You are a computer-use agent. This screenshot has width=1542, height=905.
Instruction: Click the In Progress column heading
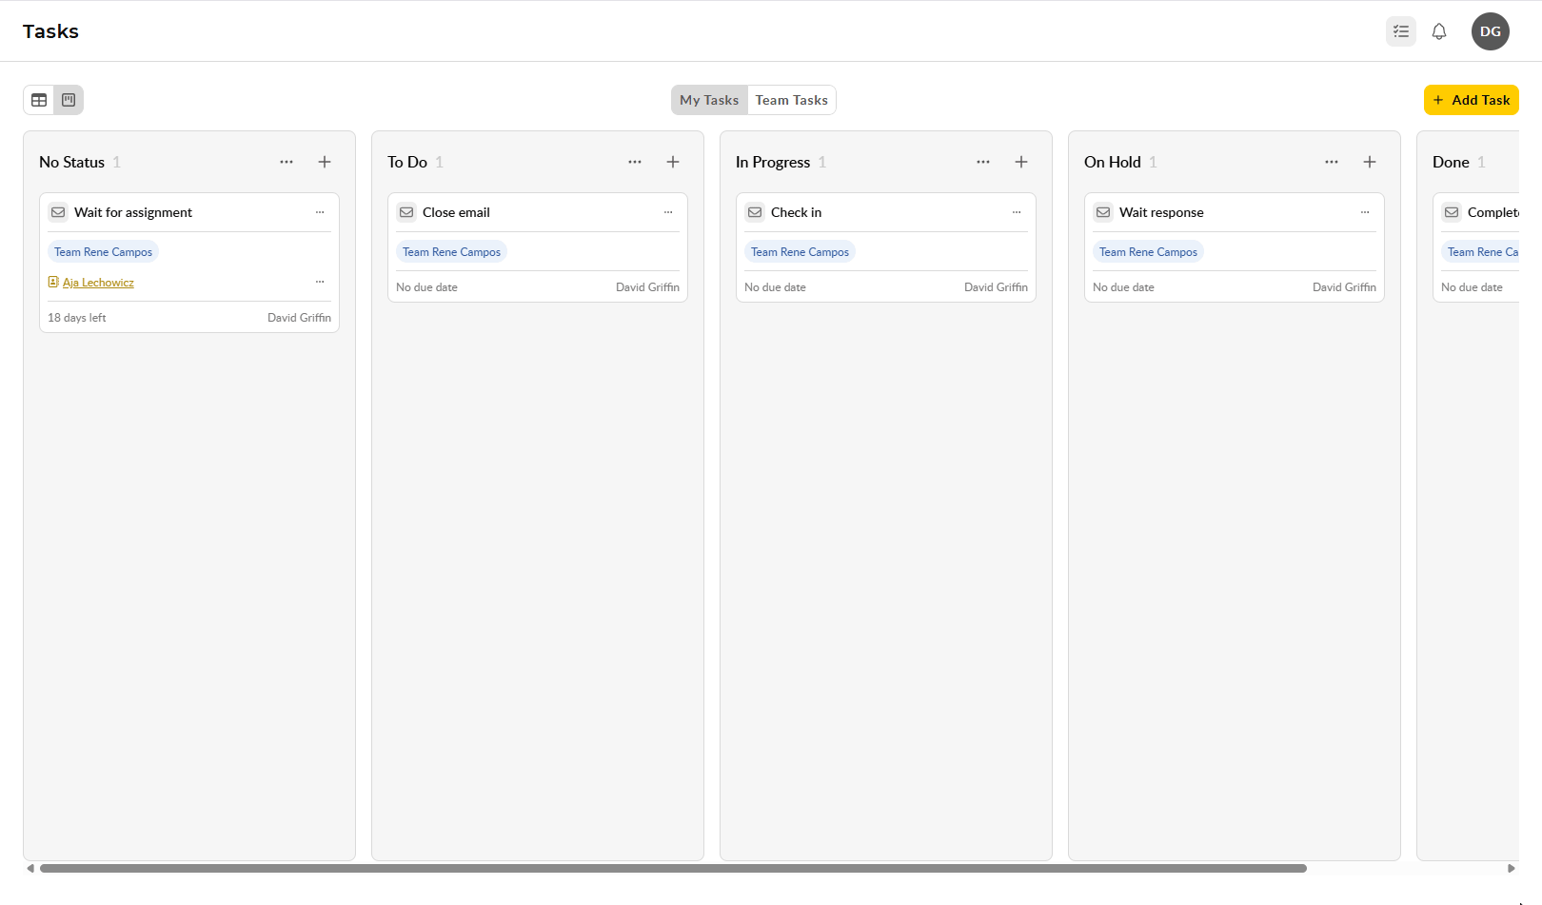click(x=773, y=162)
